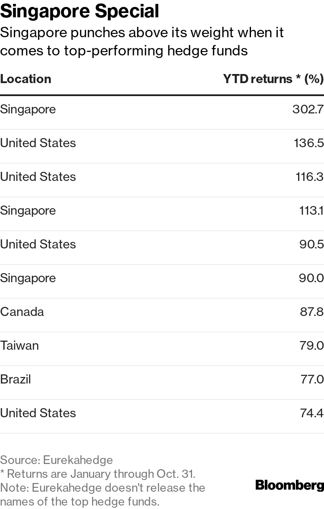Screen dimensions: 324x509
Task: Select the Singapore Special headline
Action: point(79,11)
